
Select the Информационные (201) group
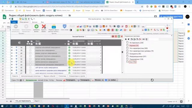138,56
